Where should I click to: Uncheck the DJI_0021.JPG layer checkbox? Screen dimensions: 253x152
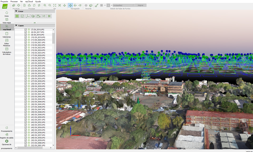tap(26, 42)
